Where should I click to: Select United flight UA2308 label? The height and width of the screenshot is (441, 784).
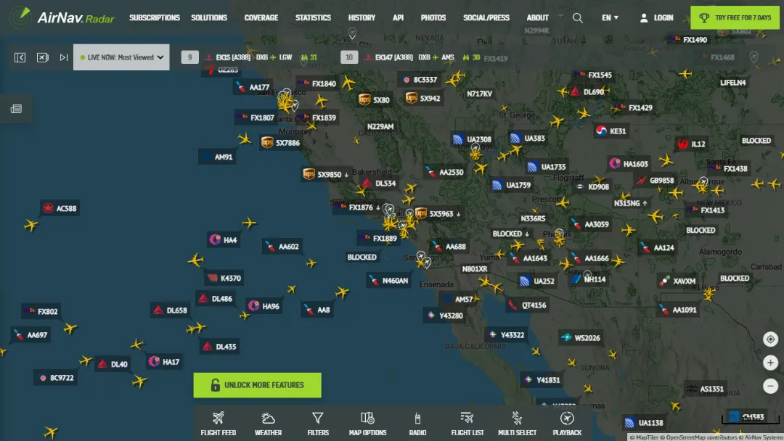473,139
